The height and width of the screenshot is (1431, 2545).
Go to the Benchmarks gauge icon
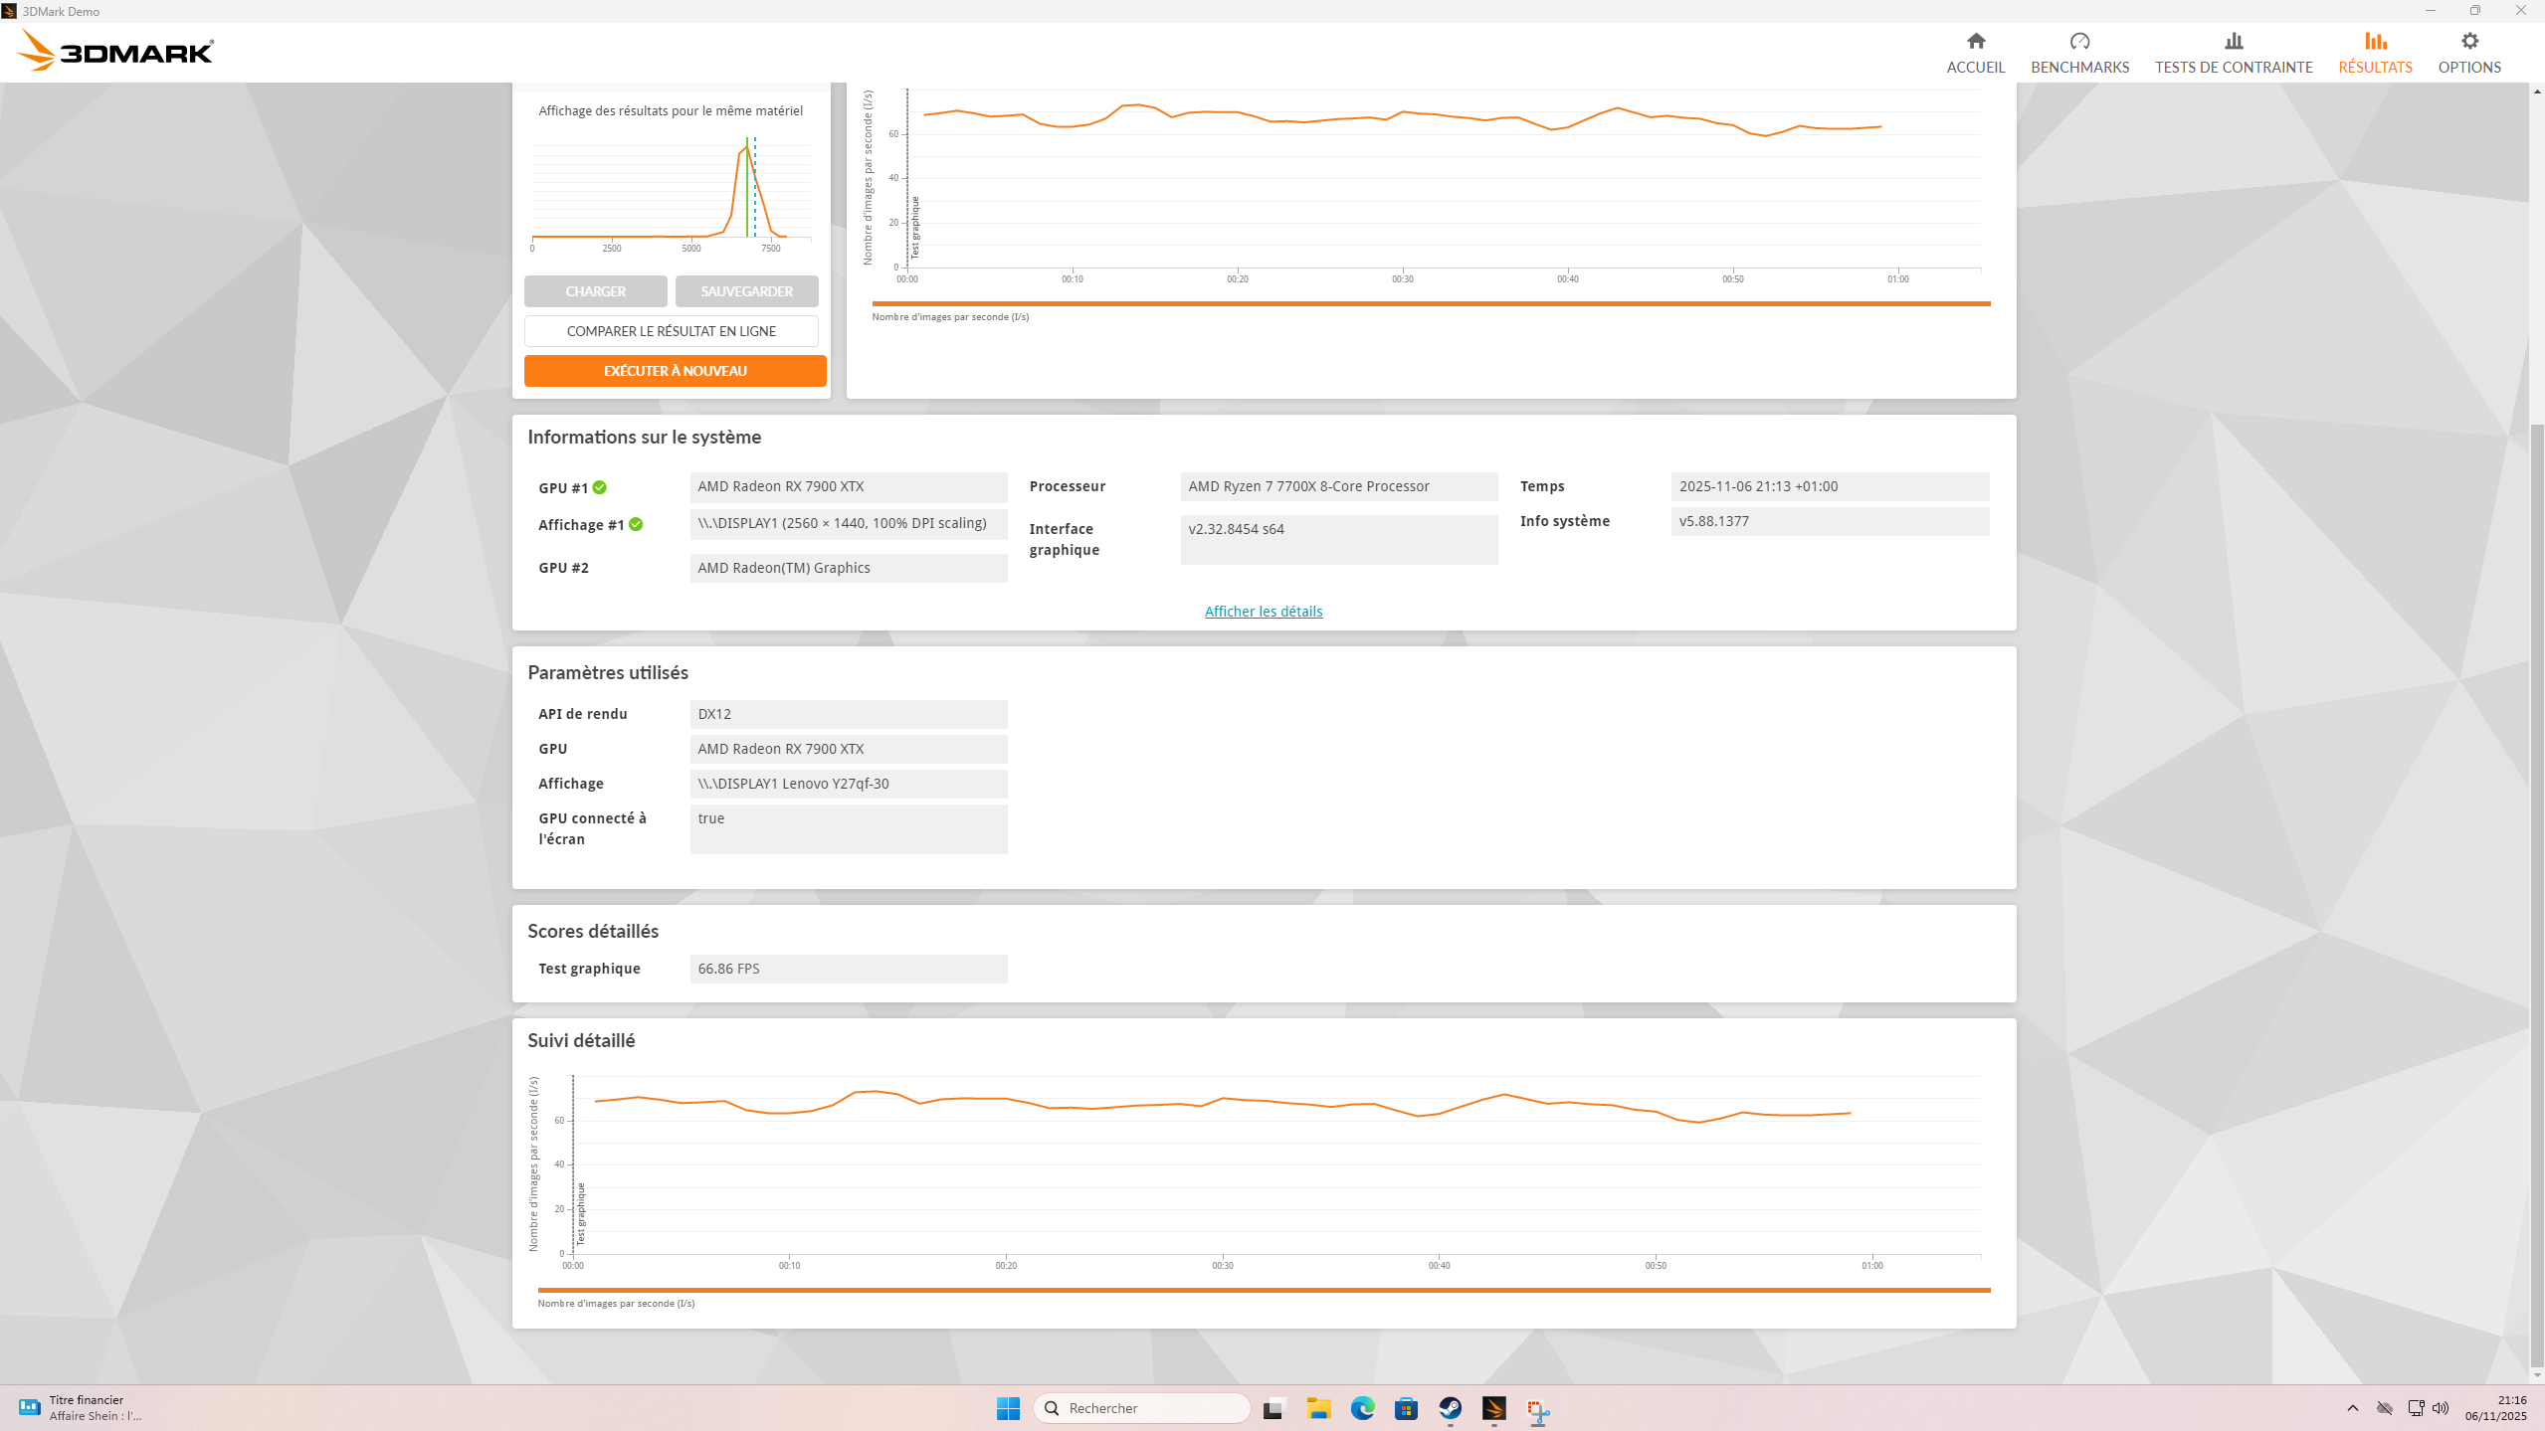point(2079,41)
